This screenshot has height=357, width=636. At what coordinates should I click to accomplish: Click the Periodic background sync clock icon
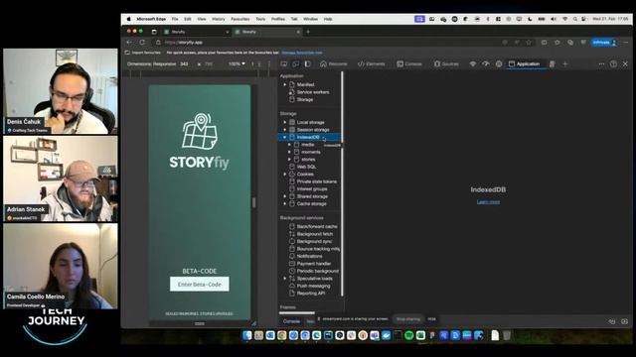(292, 271)
